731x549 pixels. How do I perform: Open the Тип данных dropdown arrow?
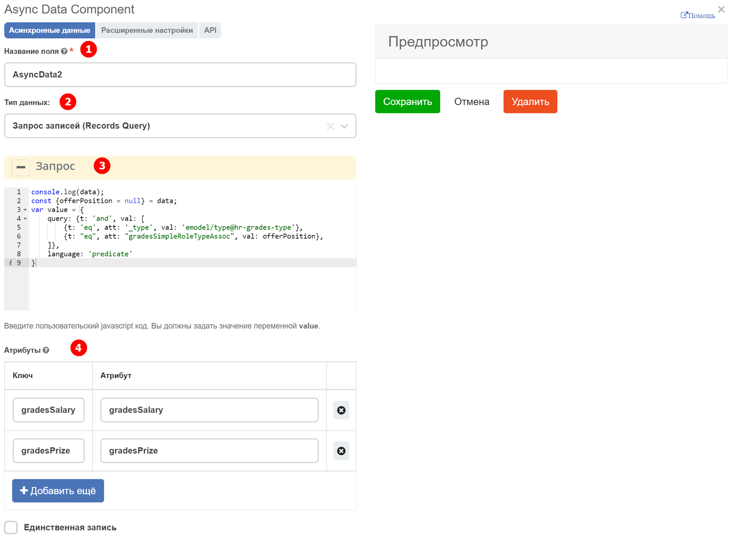tap(345, 126)
